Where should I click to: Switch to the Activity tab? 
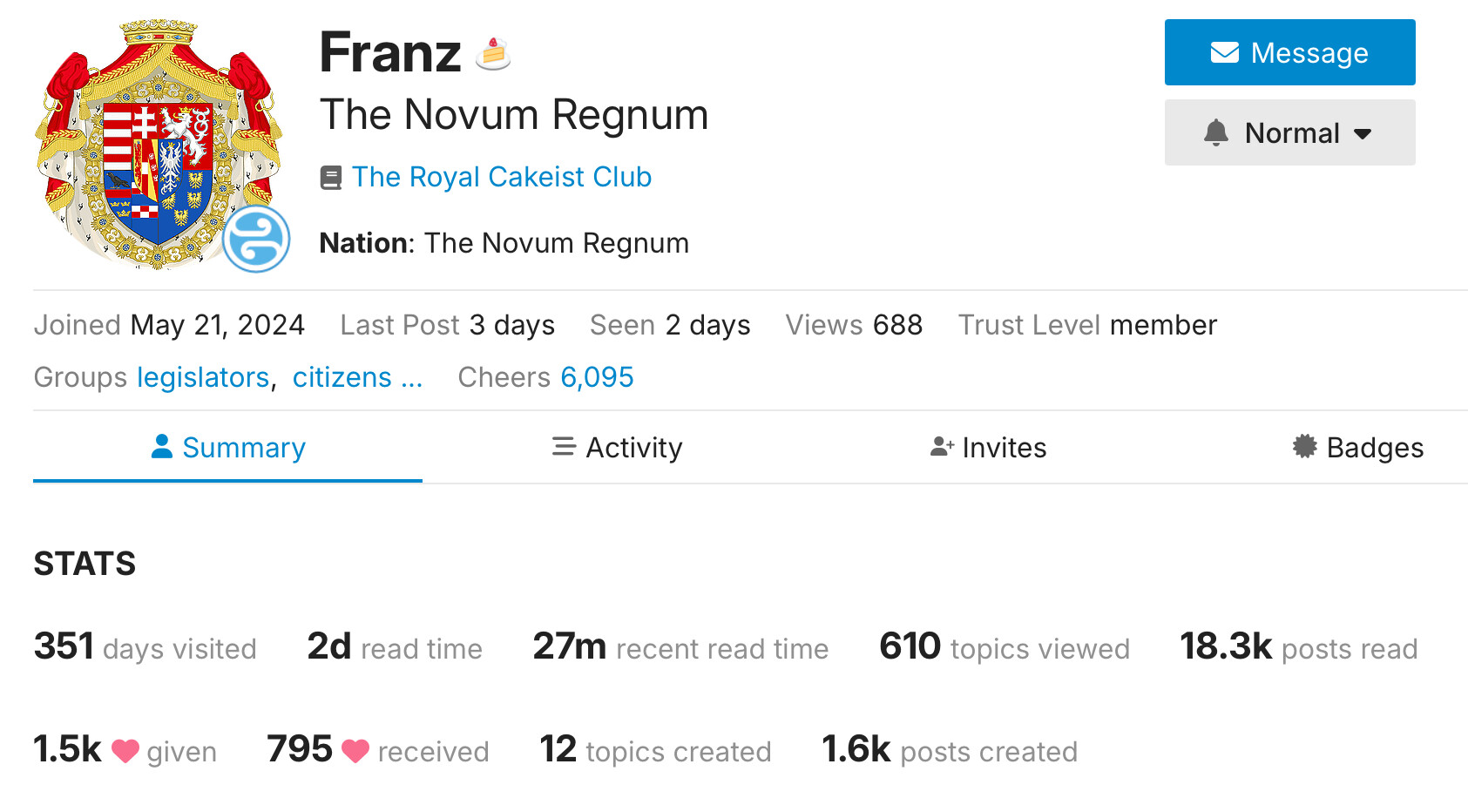tap(617, 448)
